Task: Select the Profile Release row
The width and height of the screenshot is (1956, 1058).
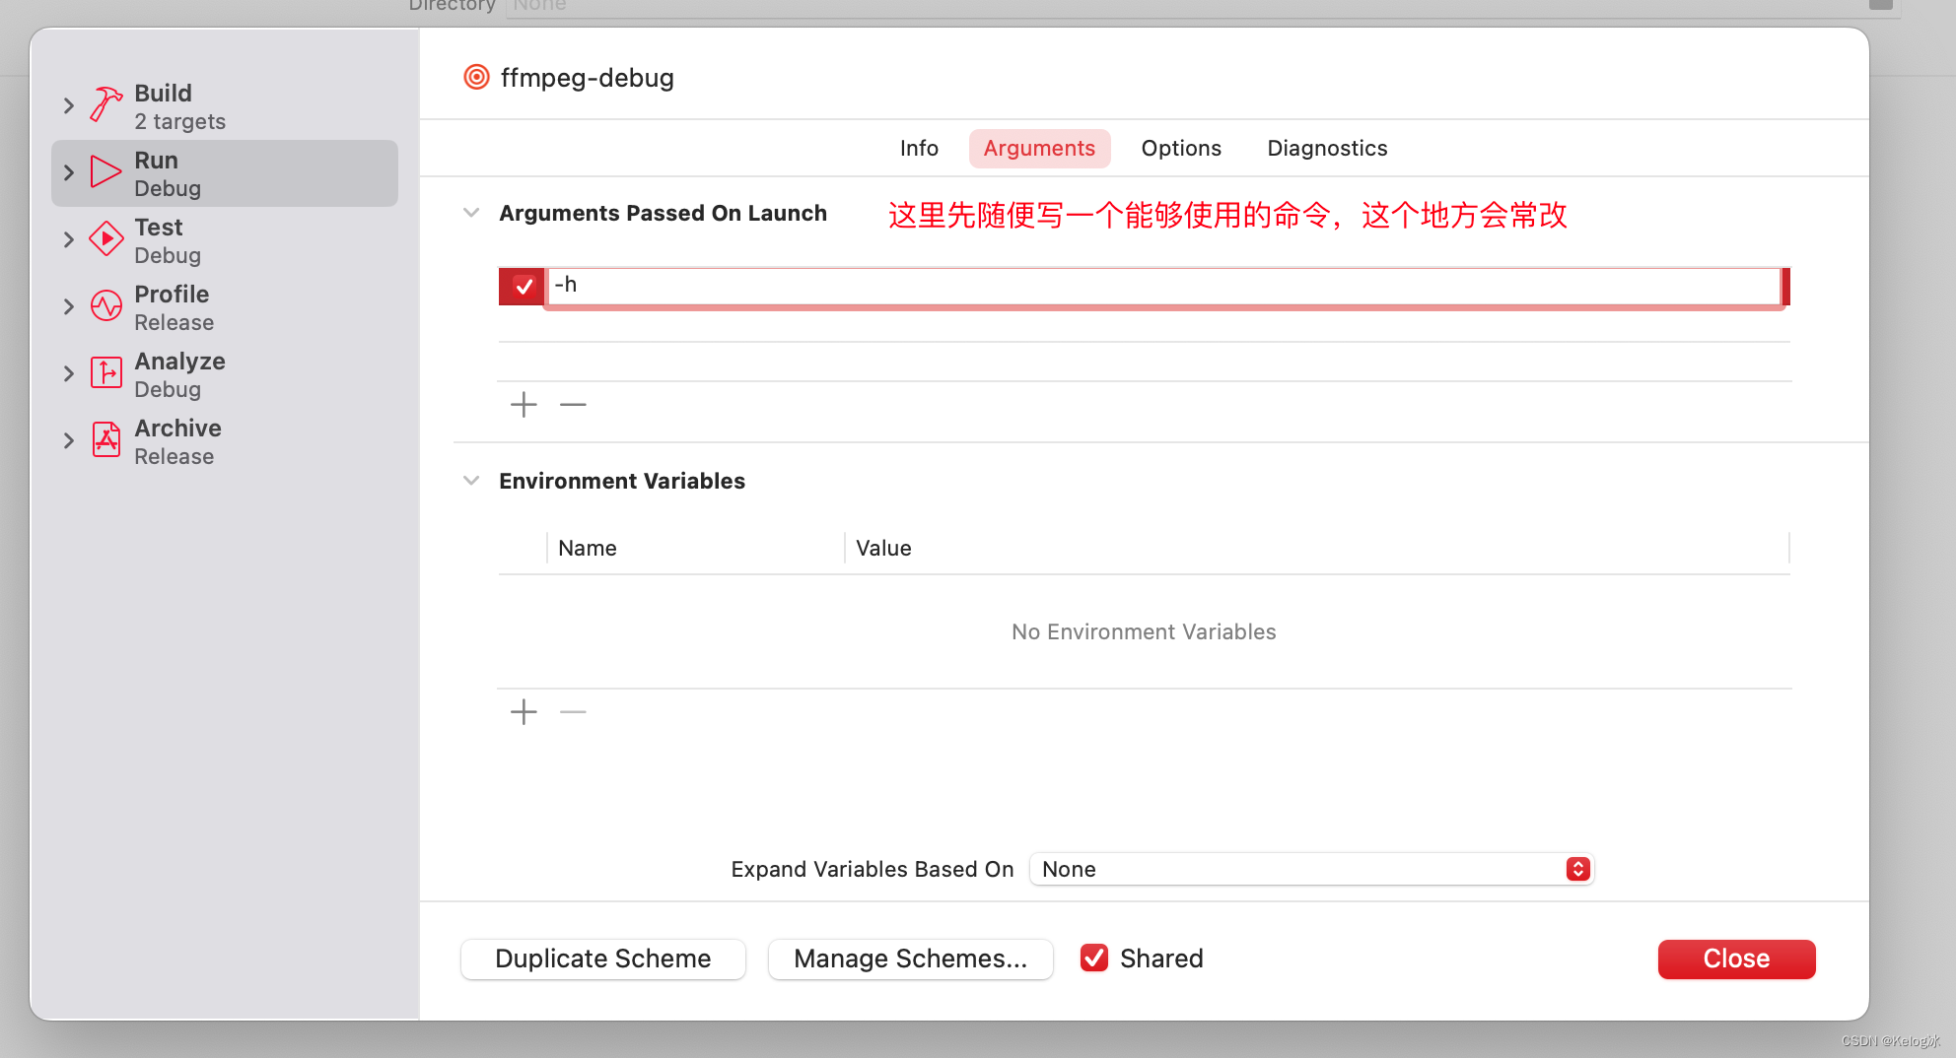Action: pos(225,307)
